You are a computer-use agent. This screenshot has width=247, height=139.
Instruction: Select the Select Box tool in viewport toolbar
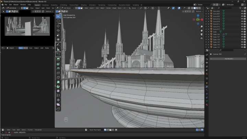point(58,16)
